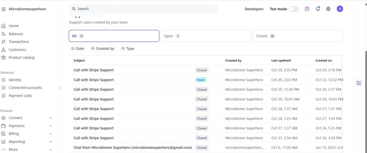Click the Product catalog box icon

tap(4, 57)
